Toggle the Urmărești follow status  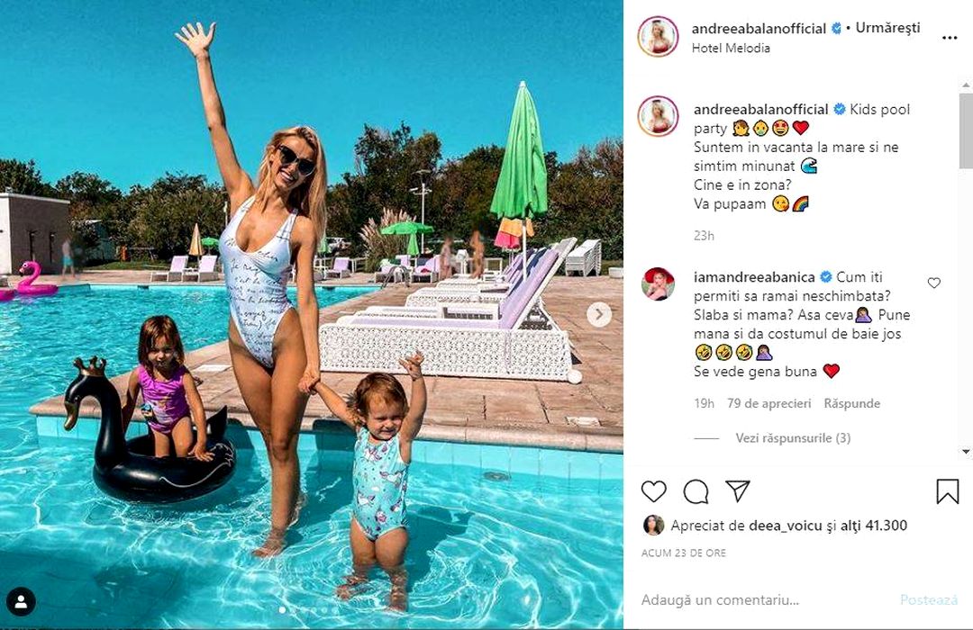(887, 28)
